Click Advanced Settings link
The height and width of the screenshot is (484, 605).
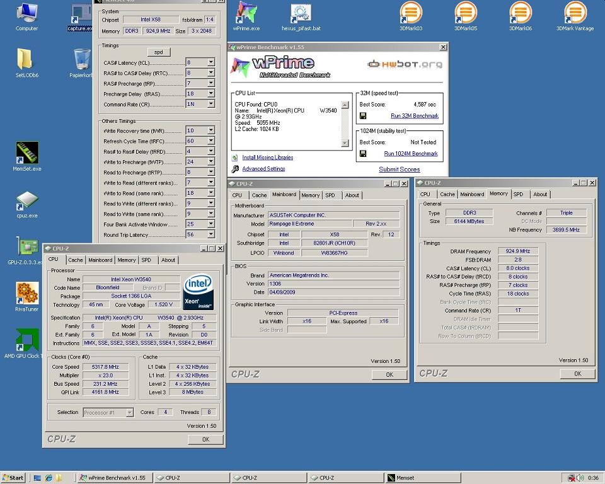(x=263, y=169)
